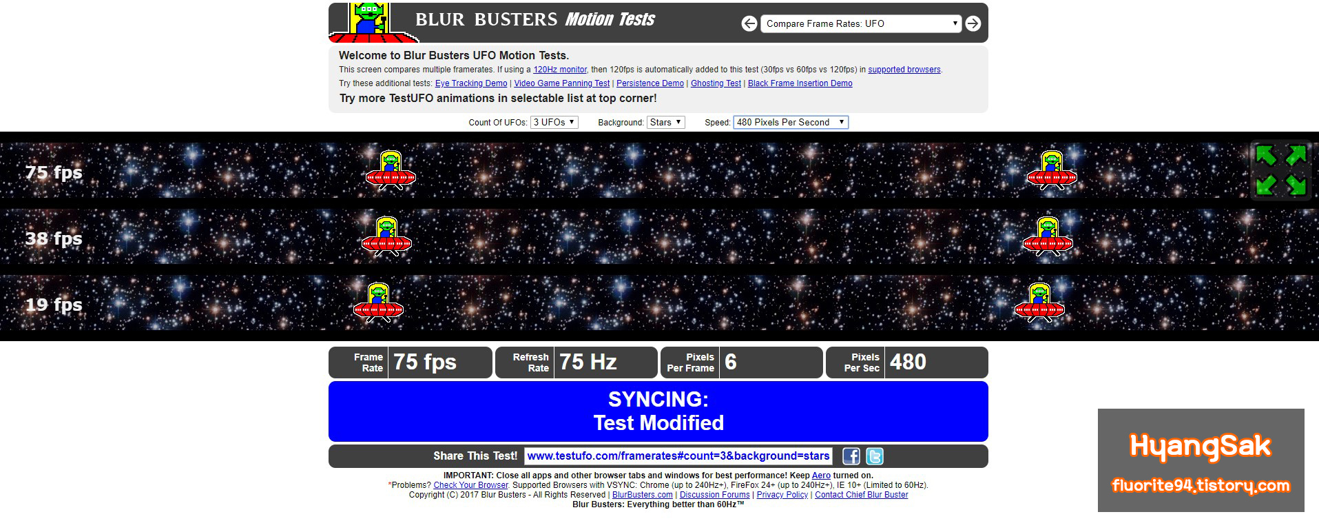
Task: Go to previous test with left arrow
Action: click(749, 23)
